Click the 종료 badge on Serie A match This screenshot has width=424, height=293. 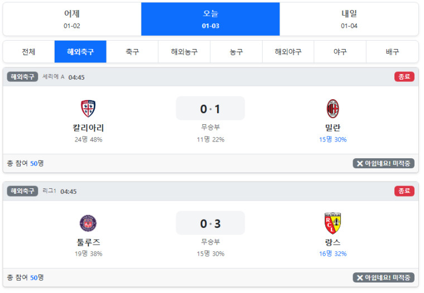[404, 77]
